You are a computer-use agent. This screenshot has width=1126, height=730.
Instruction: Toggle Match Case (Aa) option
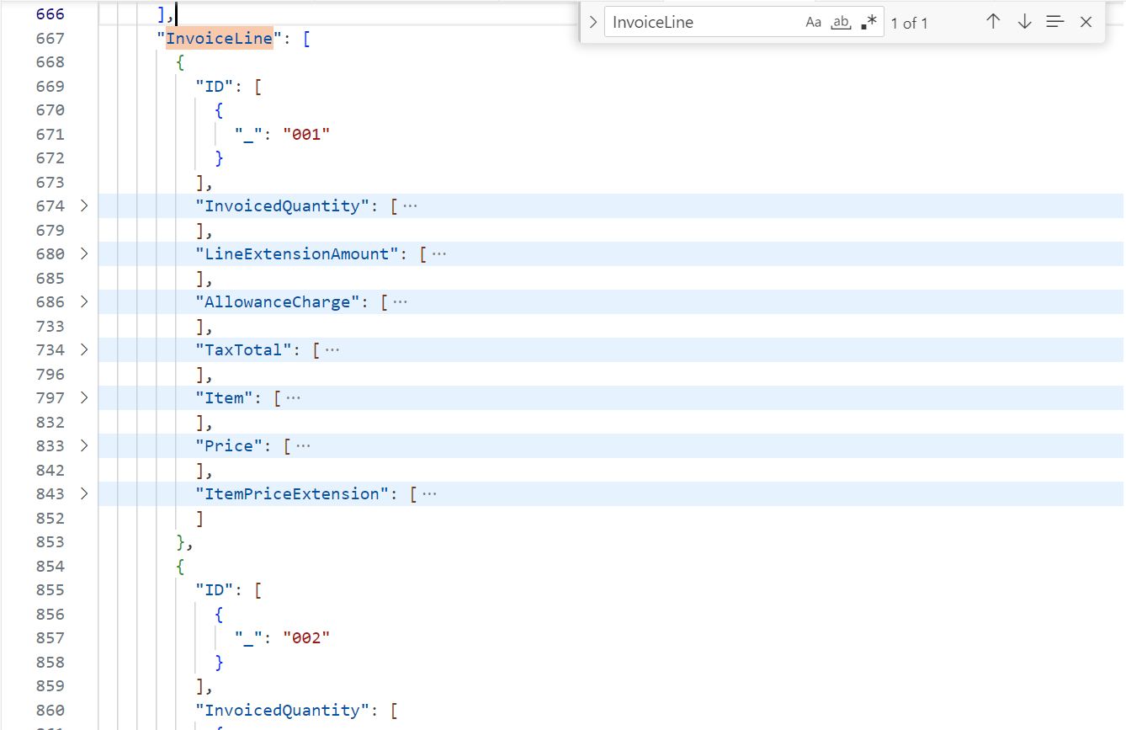pos(813,23)
